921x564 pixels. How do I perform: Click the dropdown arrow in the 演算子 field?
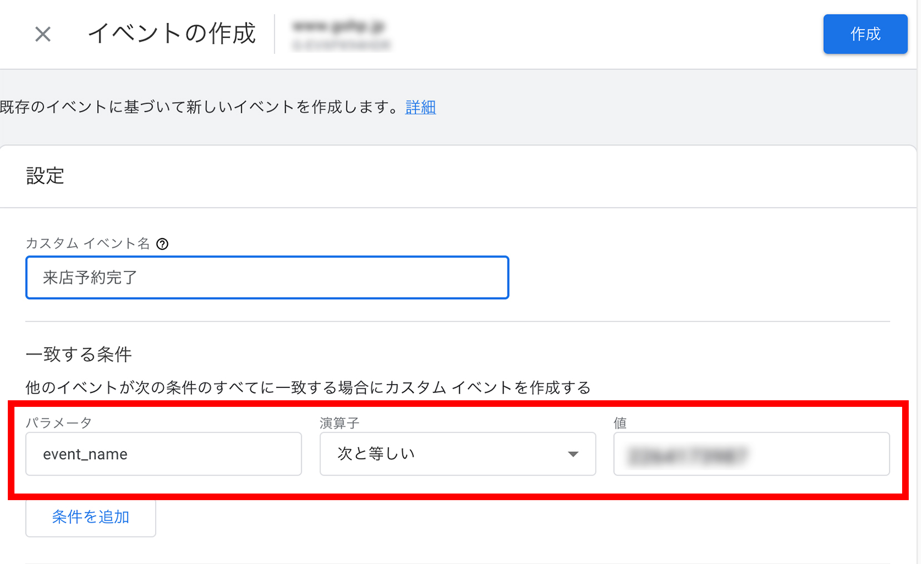click(x=572, y=454)
